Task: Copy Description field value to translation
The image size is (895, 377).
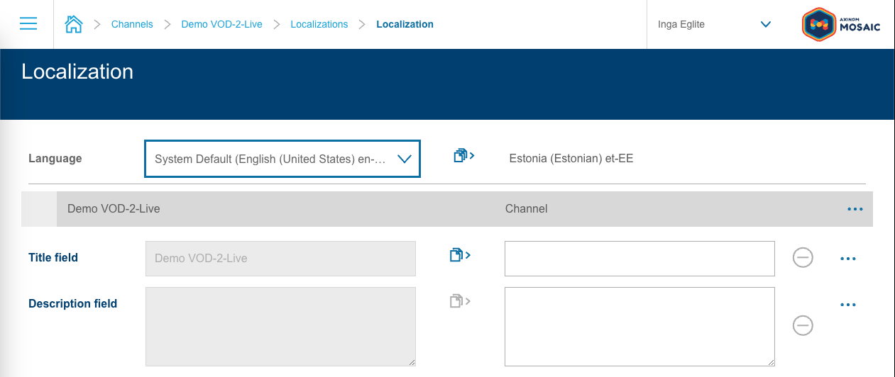Action: tap(461, 301)
